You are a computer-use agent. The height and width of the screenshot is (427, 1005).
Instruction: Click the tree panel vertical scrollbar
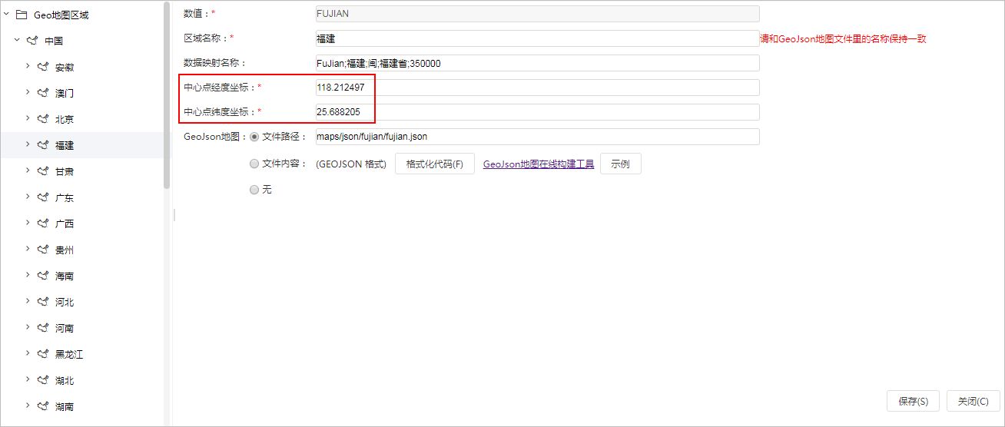(x=167, y=96)
